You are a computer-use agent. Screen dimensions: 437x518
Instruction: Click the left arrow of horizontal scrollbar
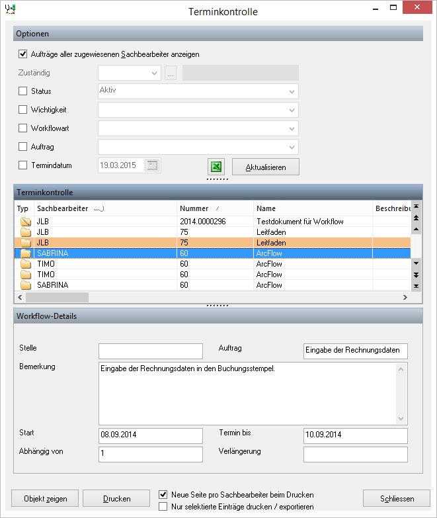click(x=20, y=297)
